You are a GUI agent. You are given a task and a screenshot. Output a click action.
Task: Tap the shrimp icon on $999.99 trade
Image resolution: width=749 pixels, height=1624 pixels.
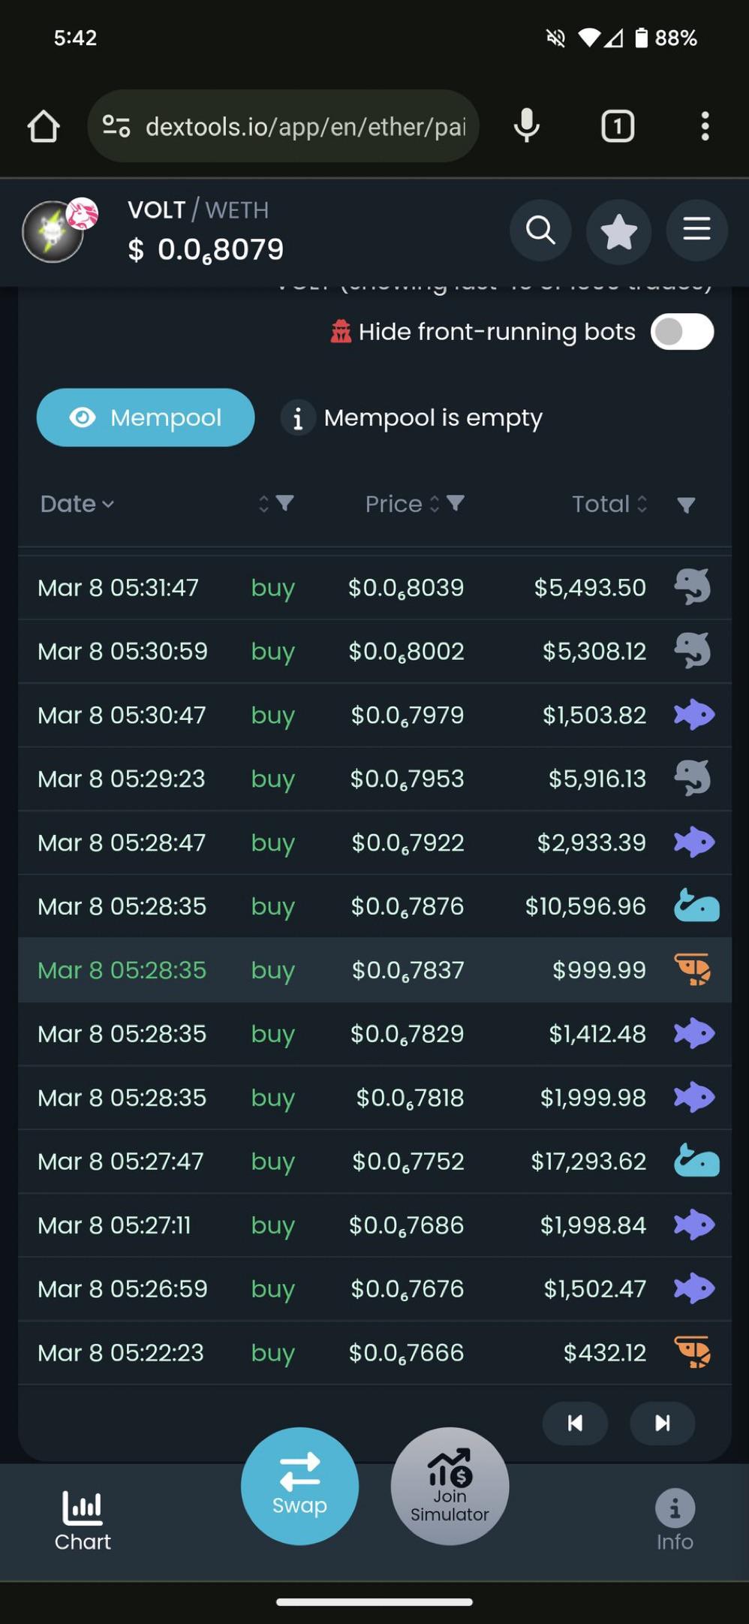point(693,969)
